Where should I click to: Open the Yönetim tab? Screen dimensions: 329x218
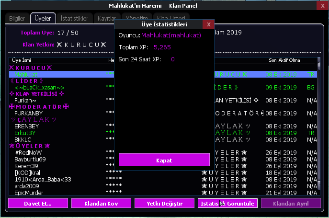[136, 17]
